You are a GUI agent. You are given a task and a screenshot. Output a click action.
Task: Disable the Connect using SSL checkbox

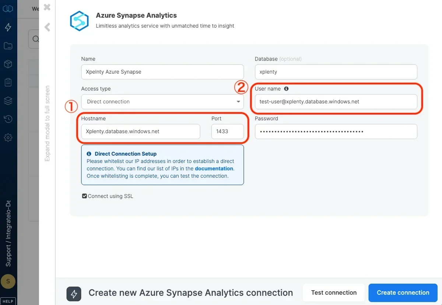84,196
